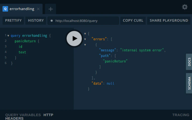This screenshot has width=192, height=120.
Task: Run the query with the play button
Action: coord(74,38)
